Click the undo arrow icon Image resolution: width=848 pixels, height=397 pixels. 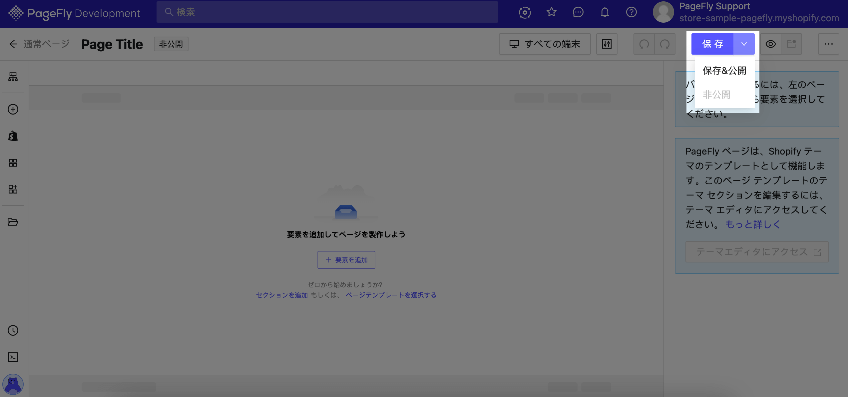[644, 44]
